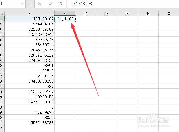179x132 pixels.
Task: Click cell with value 1579.9992
Action: coord(29,112)
